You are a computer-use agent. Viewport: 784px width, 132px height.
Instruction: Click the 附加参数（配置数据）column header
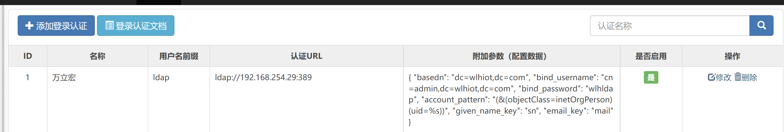[x=511, y=56]
